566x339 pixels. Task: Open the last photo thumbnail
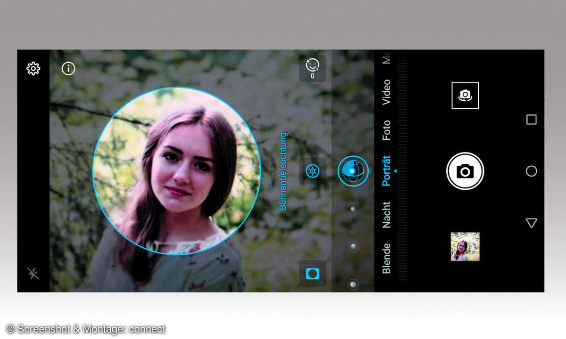point(465,247)
